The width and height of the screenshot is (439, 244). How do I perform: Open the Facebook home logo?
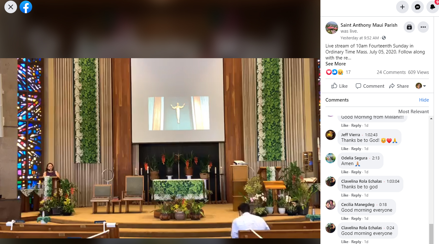click(x=26, y=7)
